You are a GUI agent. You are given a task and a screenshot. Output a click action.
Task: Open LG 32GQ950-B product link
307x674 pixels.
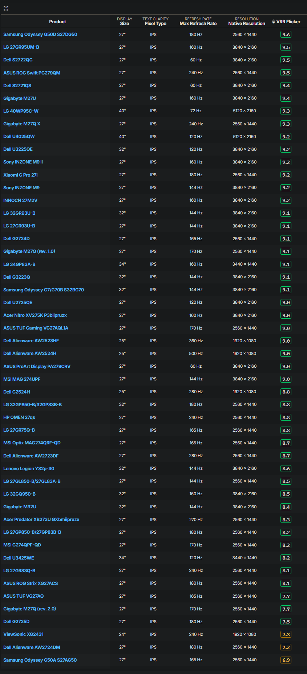point(19,494)
